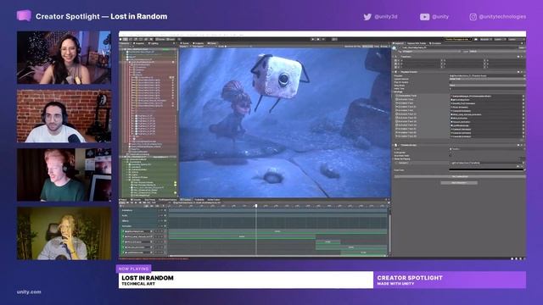
Task: Click Transform Position X field
Action: [420, 60]
